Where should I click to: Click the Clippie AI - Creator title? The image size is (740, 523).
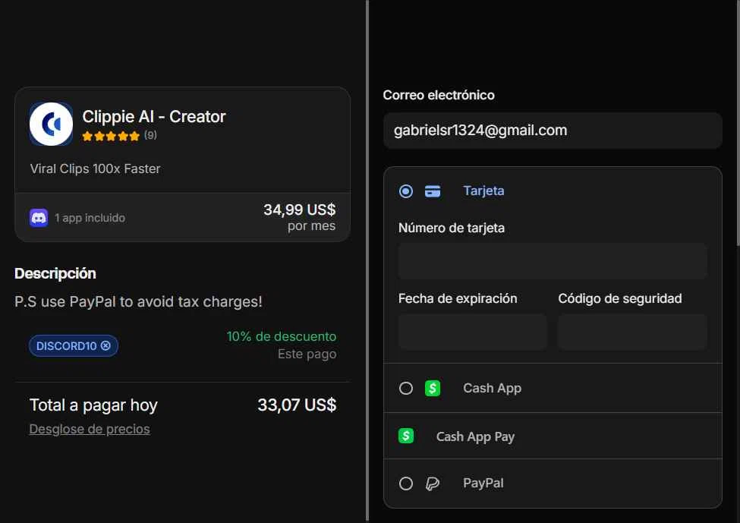point(154,117)
